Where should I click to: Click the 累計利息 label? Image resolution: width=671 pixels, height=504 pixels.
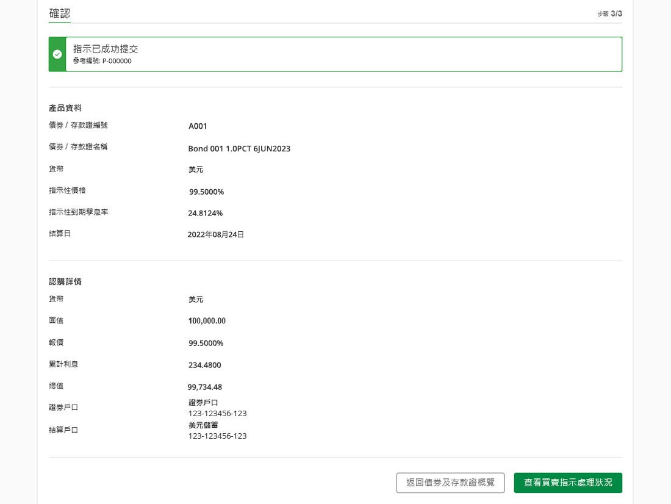coord(63,364)
